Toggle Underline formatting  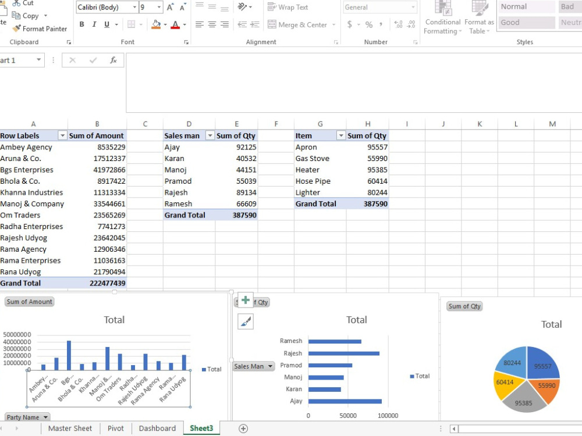(x=107, y=24)
